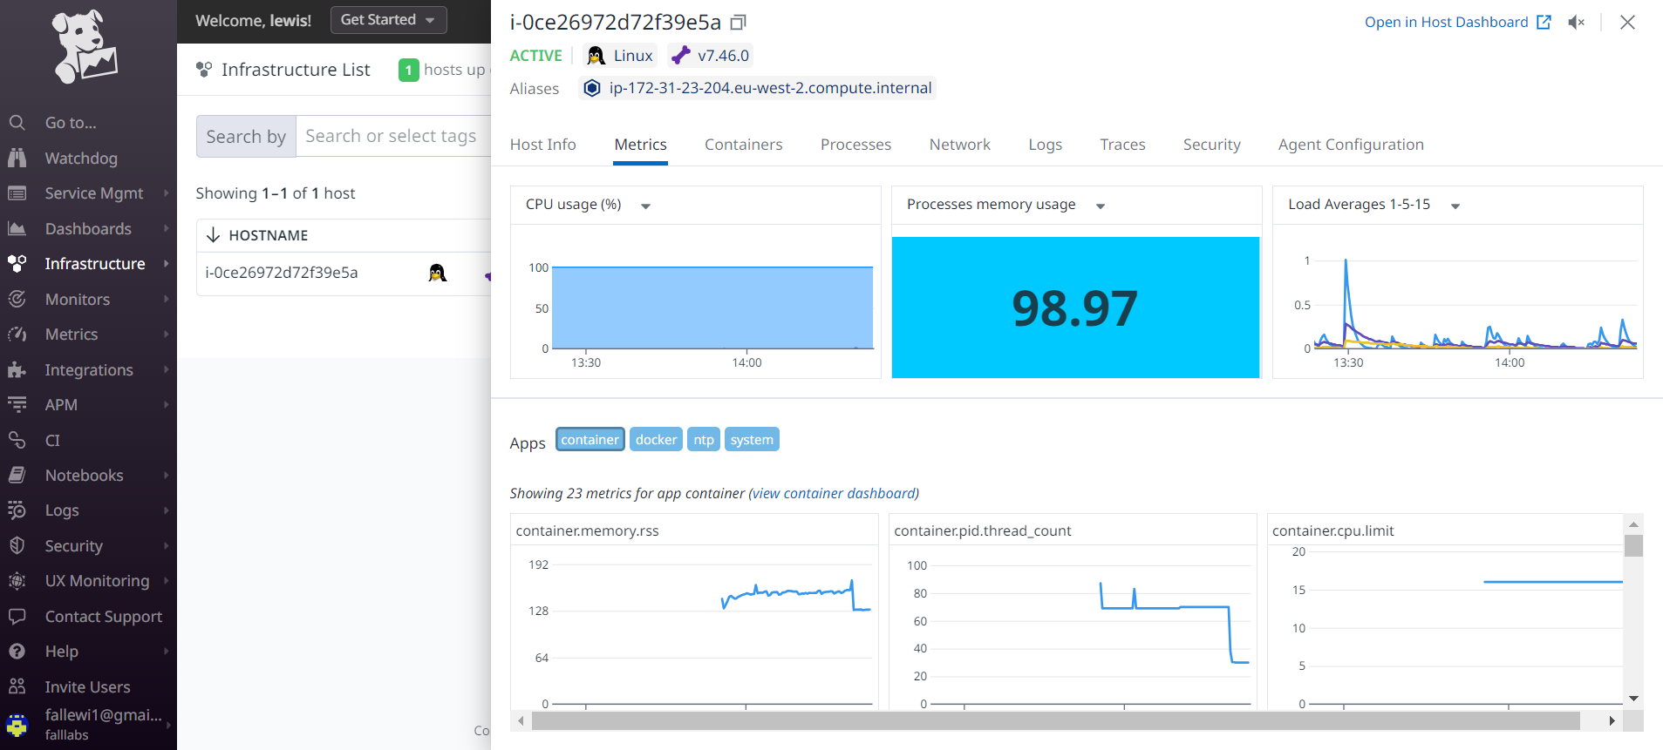Click Notebooks sidebar icon
1663x750 pixels.
(x=17, y=475)
